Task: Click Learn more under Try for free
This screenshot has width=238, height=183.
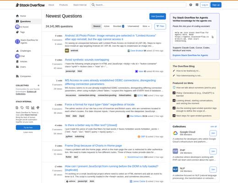Action: [28, 132]
